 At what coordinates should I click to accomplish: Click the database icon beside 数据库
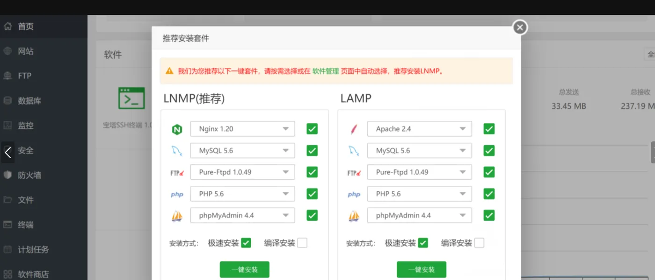coord(7,100)
